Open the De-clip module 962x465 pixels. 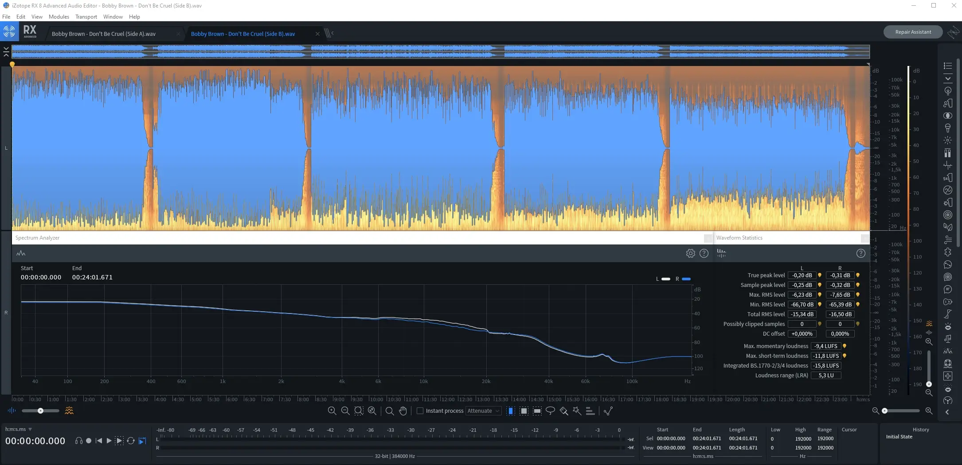pos(948,153)
